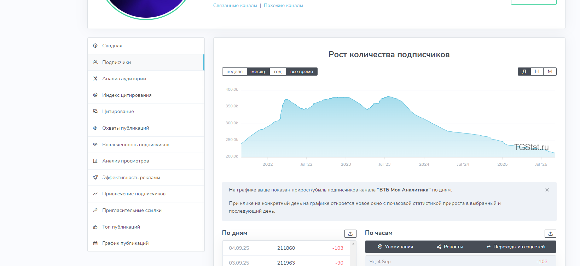The height and width of the screenshot is (266, 580).
Task: Click the График публикаций calendar icon
Action: click(x=95, y=243)
